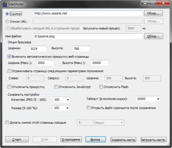Select the Ссылка radio button
Viewport: 172px width, 148px height.
[7, 14]
